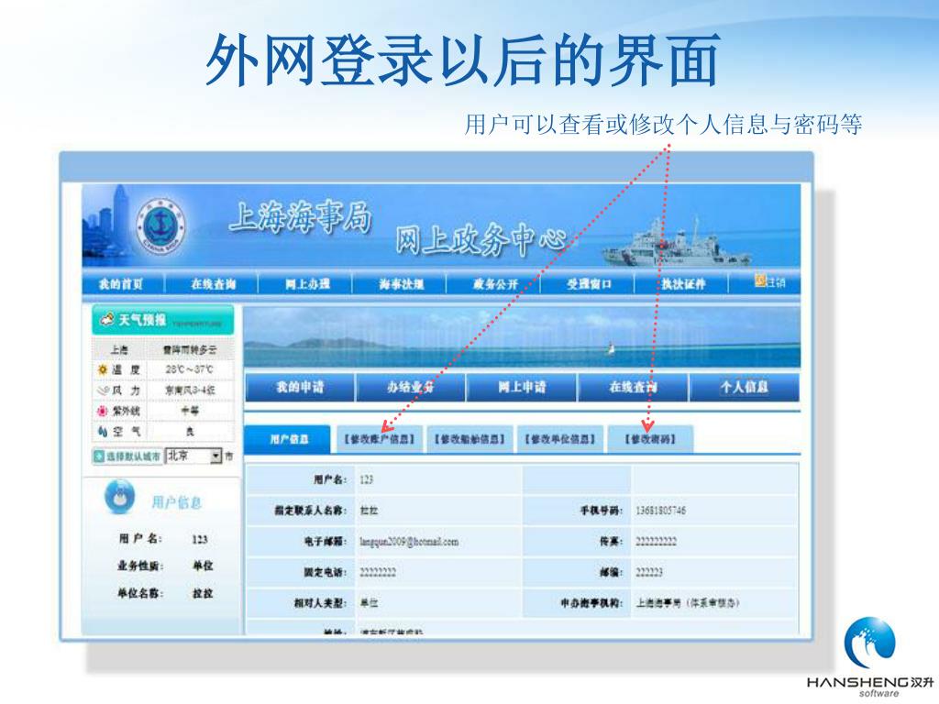Click the 紫外线 value 中等
The image size is (939, 704).
(190, 411)
